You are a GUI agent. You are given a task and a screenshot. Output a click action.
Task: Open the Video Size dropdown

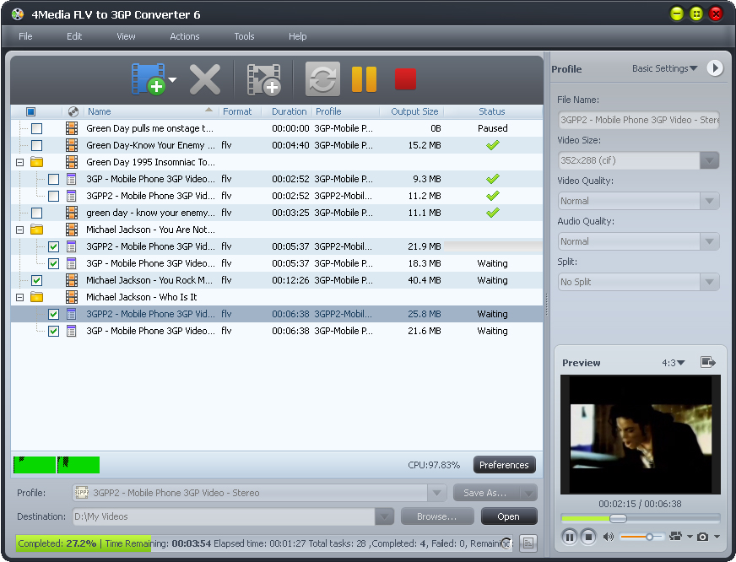pyautogui.click(x=709, y=160)
